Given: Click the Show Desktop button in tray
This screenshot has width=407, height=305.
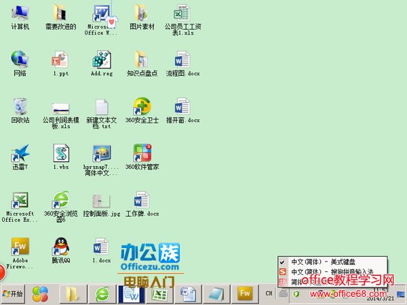Looking at the screenshot, I should 401,294.
